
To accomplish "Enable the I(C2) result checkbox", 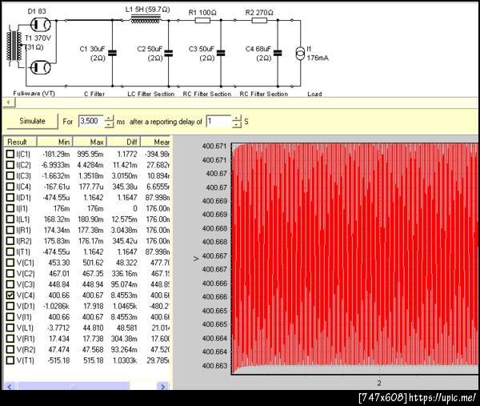I will click(10, 165).
